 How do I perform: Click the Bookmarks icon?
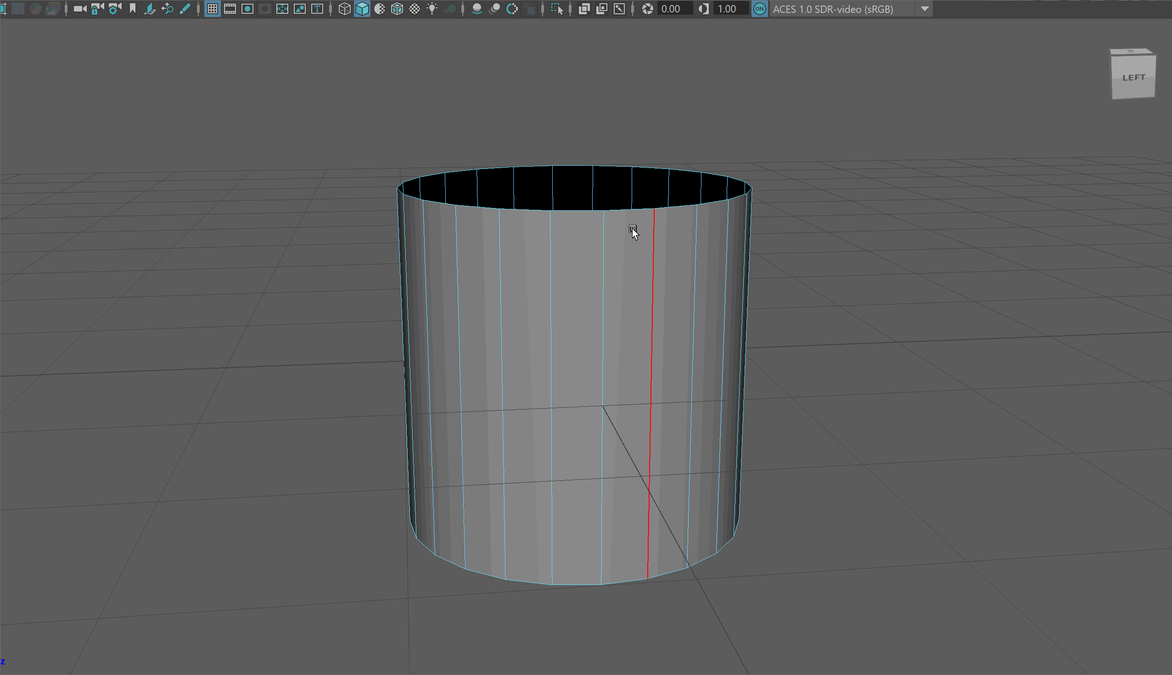[133, 9]
